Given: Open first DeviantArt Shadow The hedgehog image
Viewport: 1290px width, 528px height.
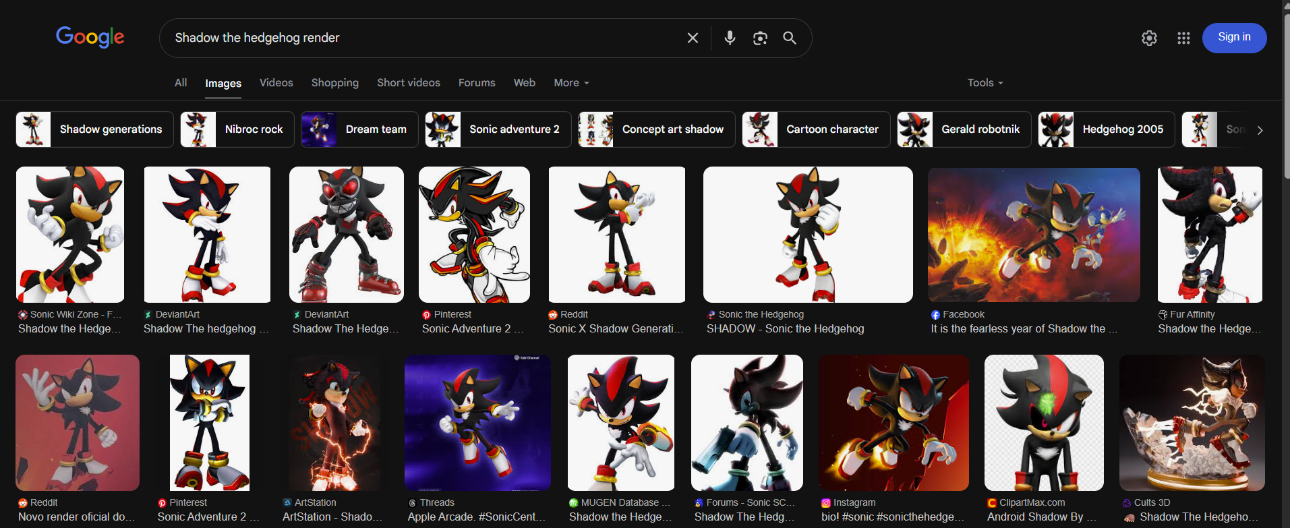Looking at the screenshot, I should (207, 235).
